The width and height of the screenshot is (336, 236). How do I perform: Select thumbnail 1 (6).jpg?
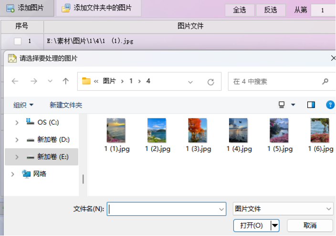(320, 135)
